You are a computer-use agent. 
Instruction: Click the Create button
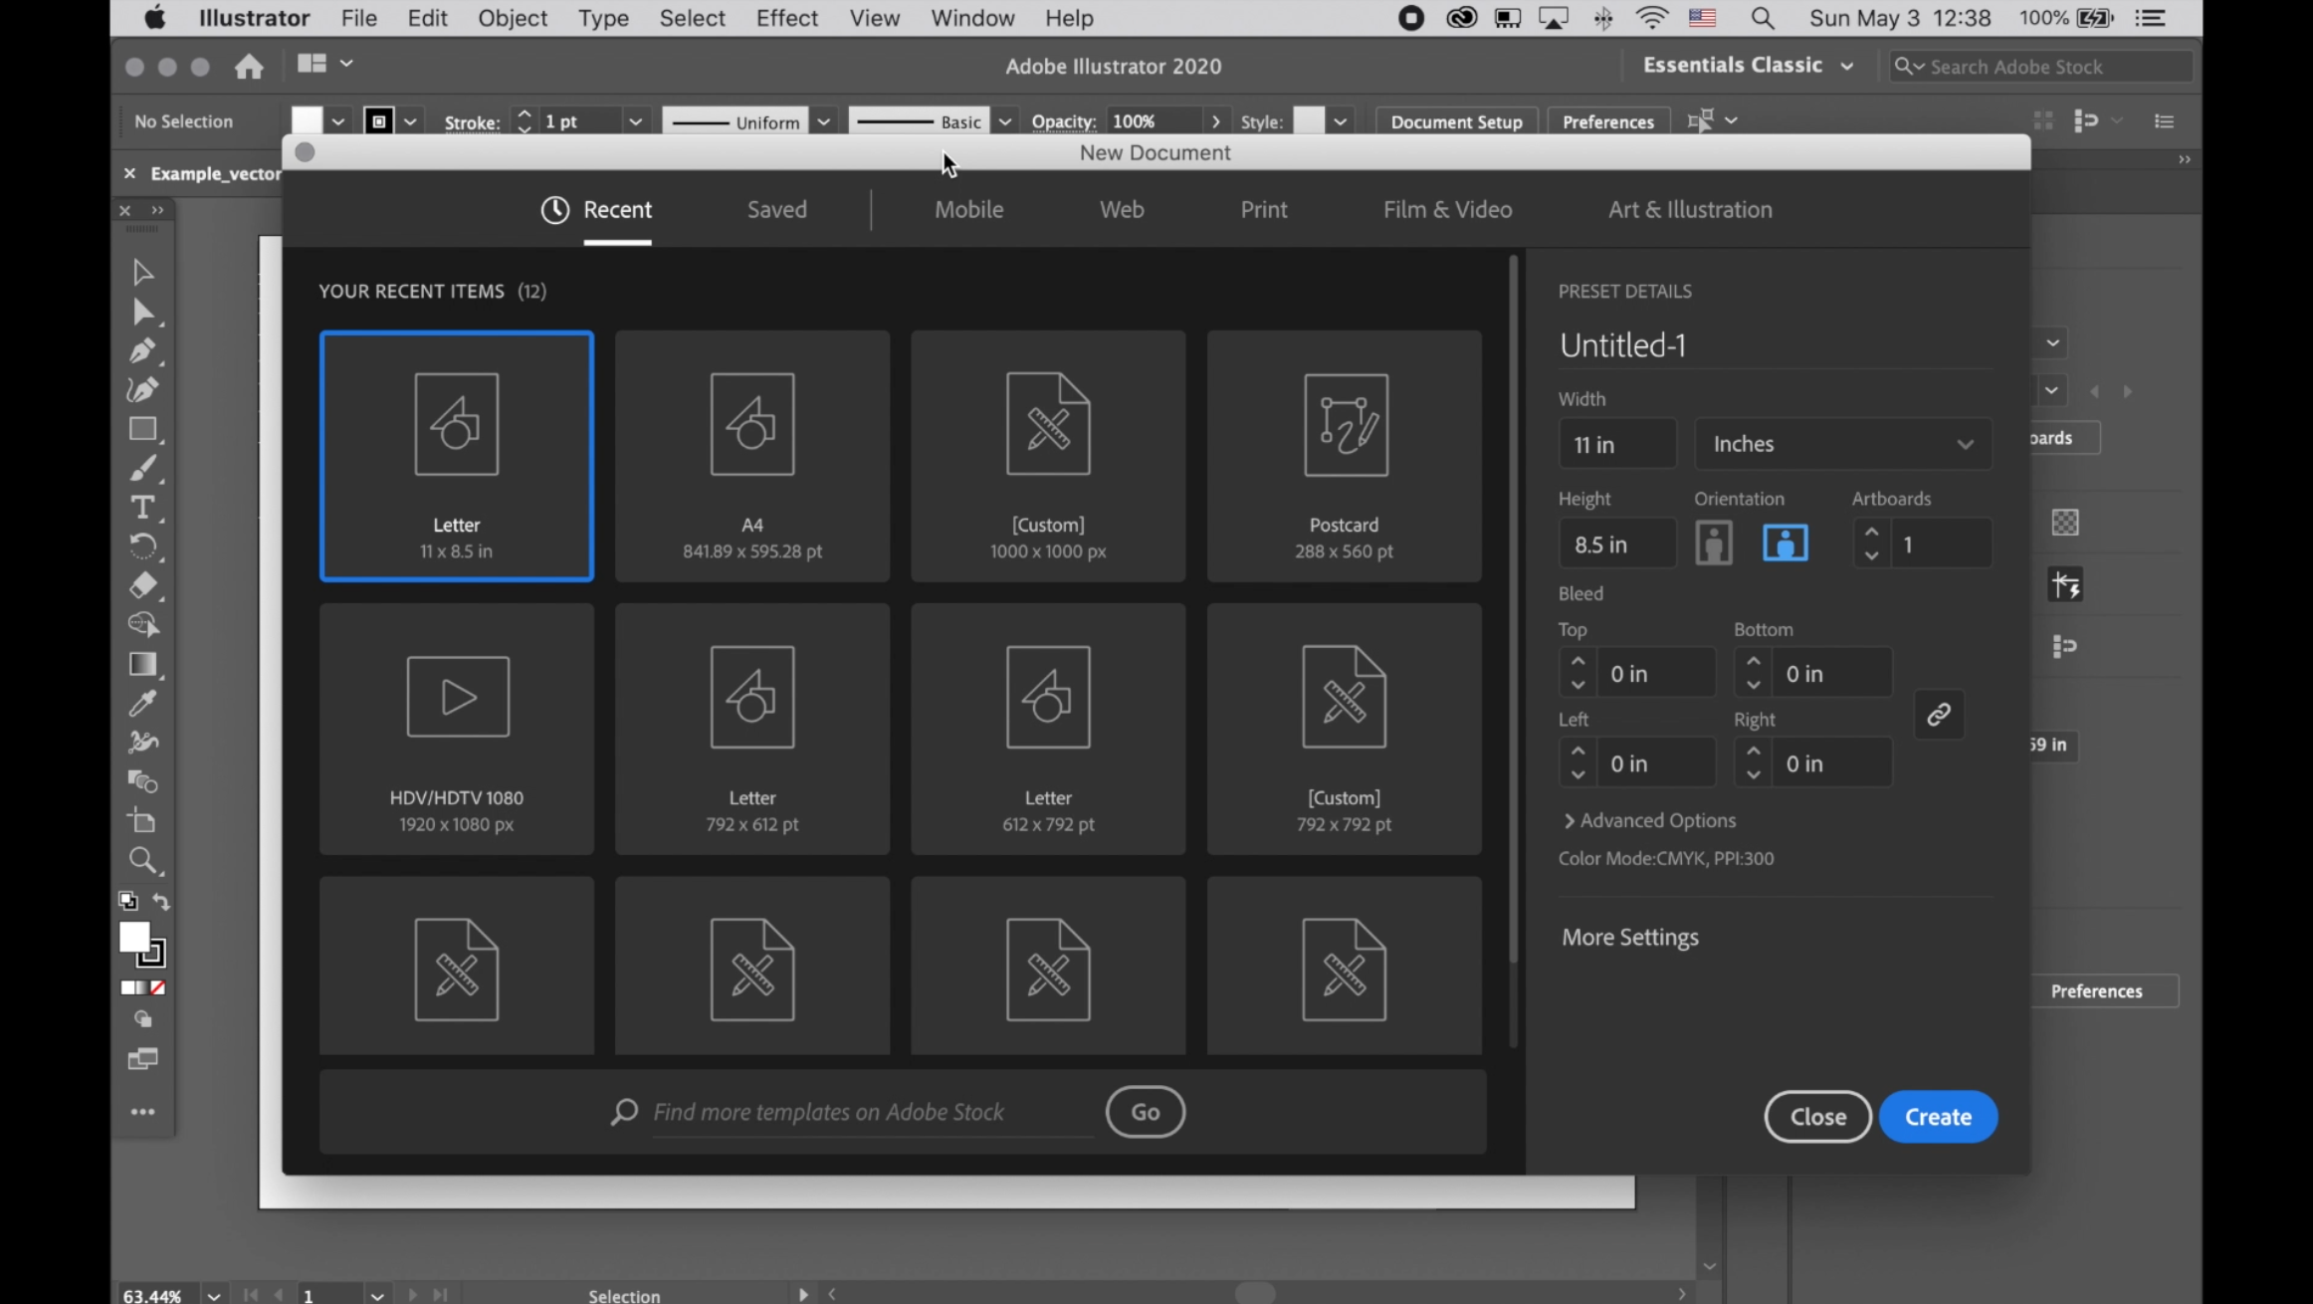click(1937, 1117)
